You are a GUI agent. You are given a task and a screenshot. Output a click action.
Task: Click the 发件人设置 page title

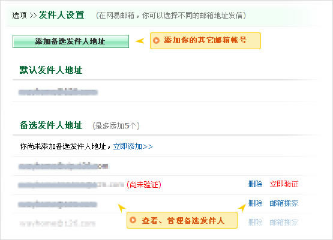62,15
